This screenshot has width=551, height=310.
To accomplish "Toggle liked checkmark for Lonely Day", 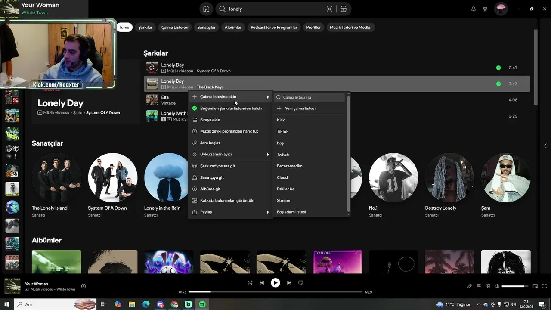I will click(x=498, y=68).
